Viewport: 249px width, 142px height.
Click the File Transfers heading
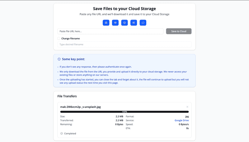click(x=67, y=96)
